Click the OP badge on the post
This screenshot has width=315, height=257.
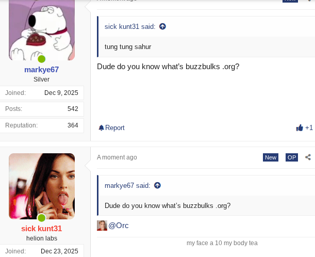pos(292,157)
